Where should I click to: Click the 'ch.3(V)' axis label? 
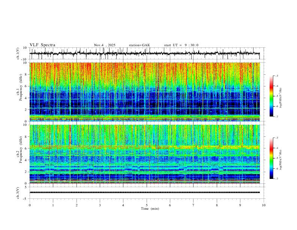tap(18, 193)
